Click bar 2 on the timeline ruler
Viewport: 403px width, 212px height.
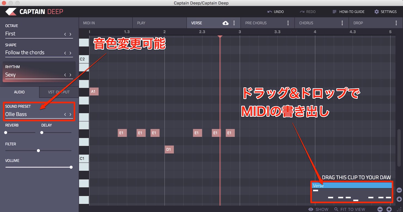(x=164, y=32)
